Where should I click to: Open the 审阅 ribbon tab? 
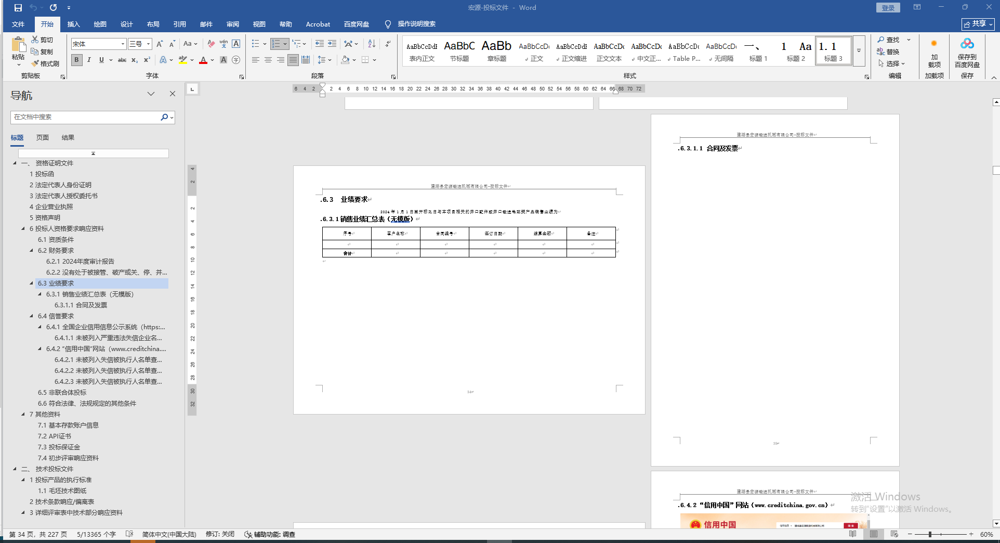tap(232, 24)
